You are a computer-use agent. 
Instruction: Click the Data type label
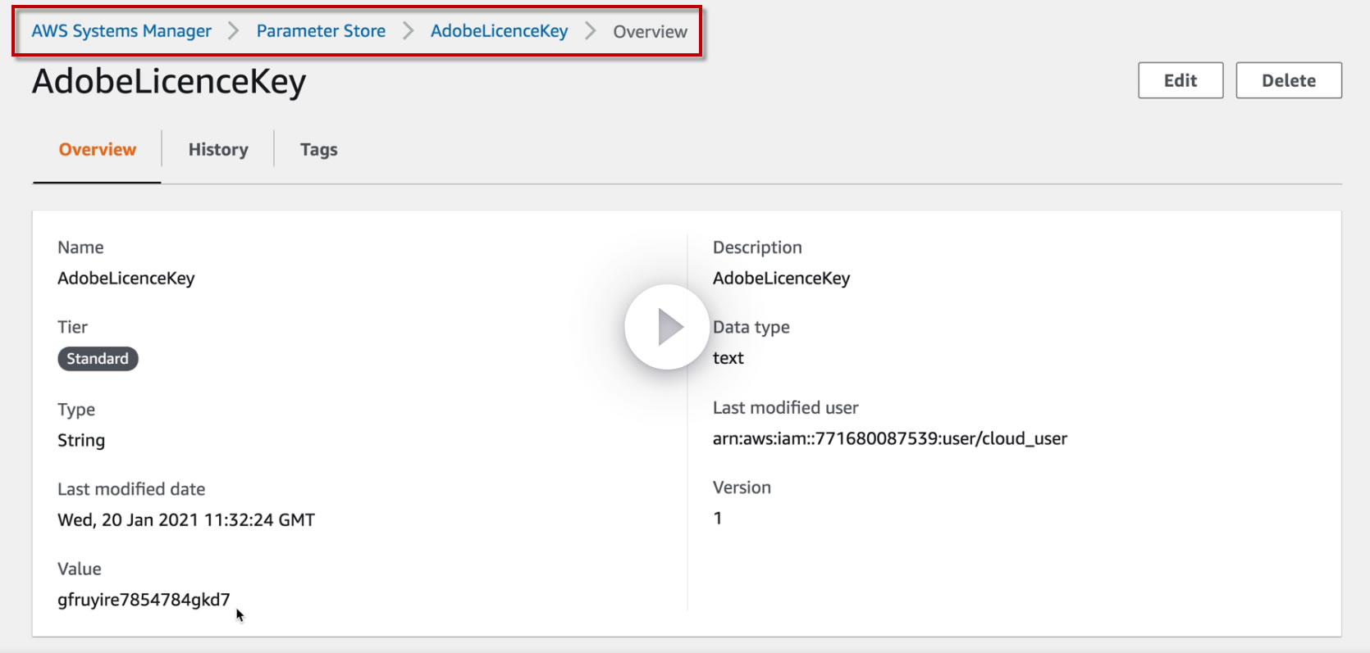point(751,328)
